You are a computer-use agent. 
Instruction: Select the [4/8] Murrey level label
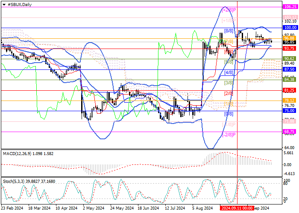[x=229, y=73]
